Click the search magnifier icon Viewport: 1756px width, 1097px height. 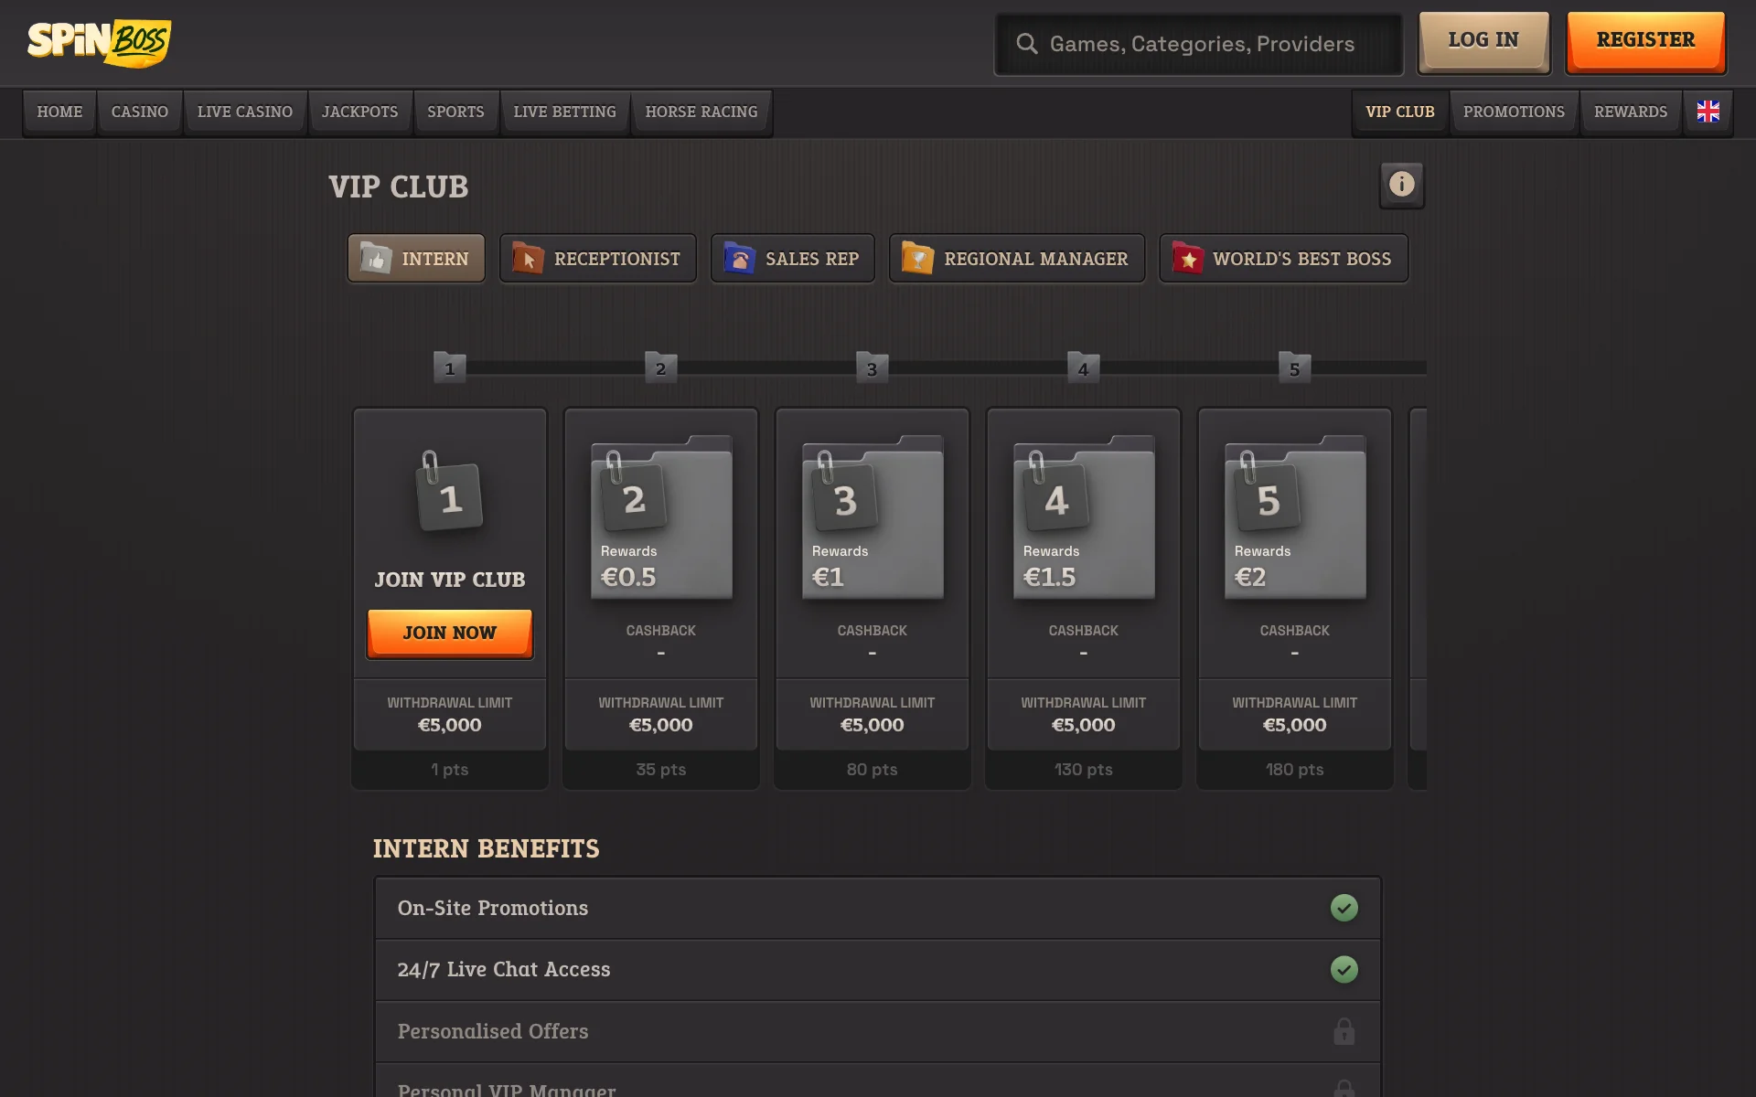click(x=1027, y=44)
